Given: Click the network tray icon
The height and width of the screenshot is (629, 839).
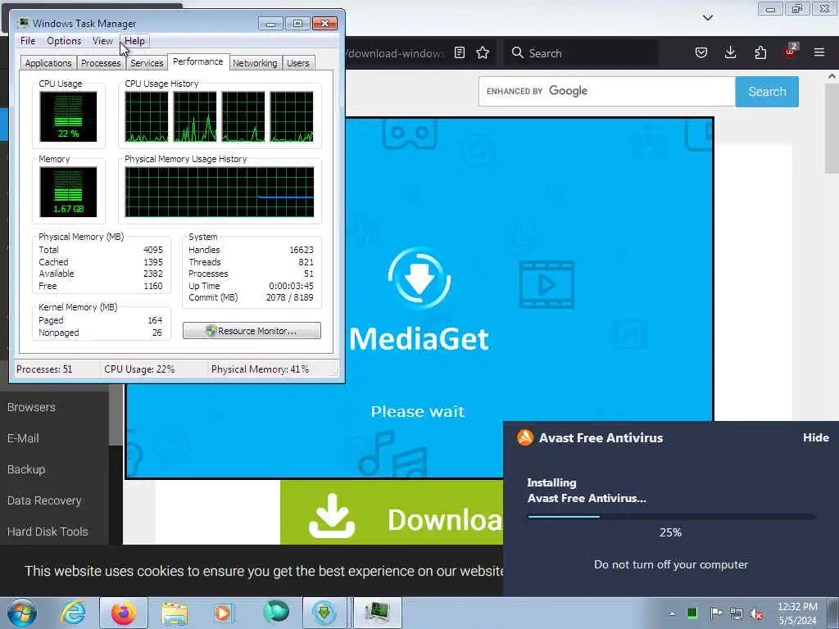Looking at the screenshot, I should [x=737, y=613].
